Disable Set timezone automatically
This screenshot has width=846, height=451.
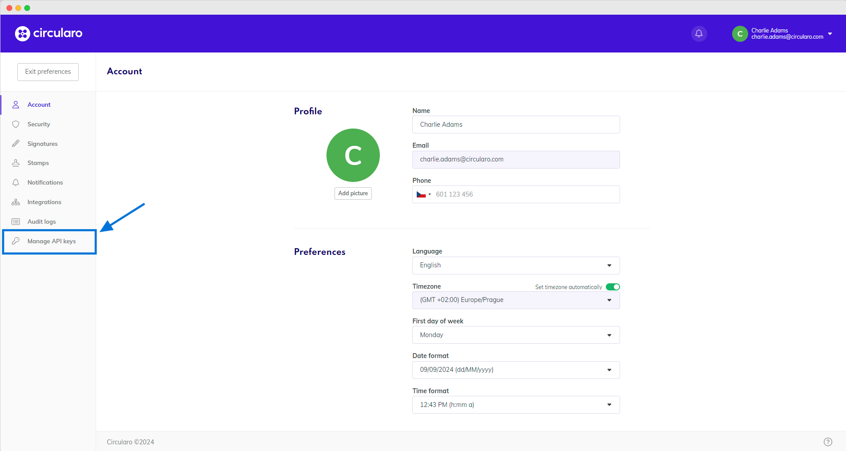(613, 287)
